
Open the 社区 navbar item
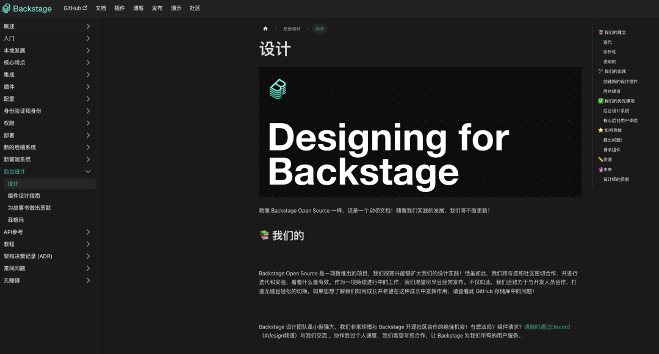pyautogui.click(x=195, y=9)
